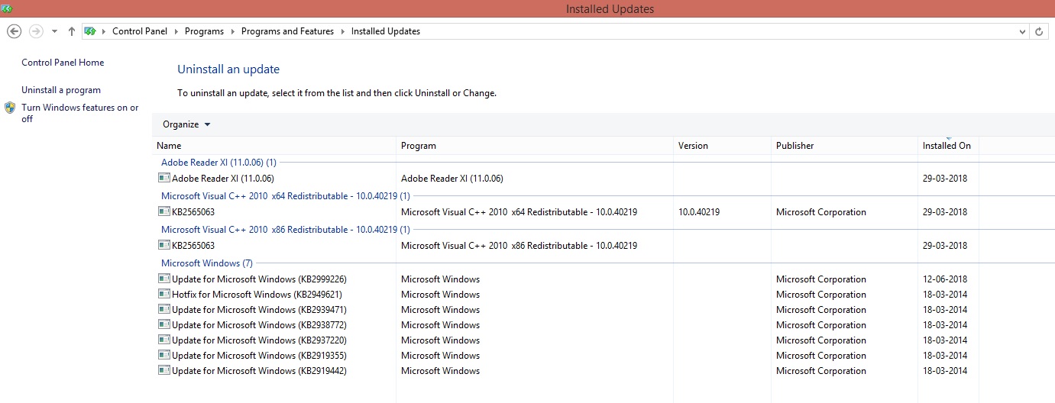Click installed date 12-06-2018
The height and width of the screenshot is (403, 1055).
(x=945, y=279)
